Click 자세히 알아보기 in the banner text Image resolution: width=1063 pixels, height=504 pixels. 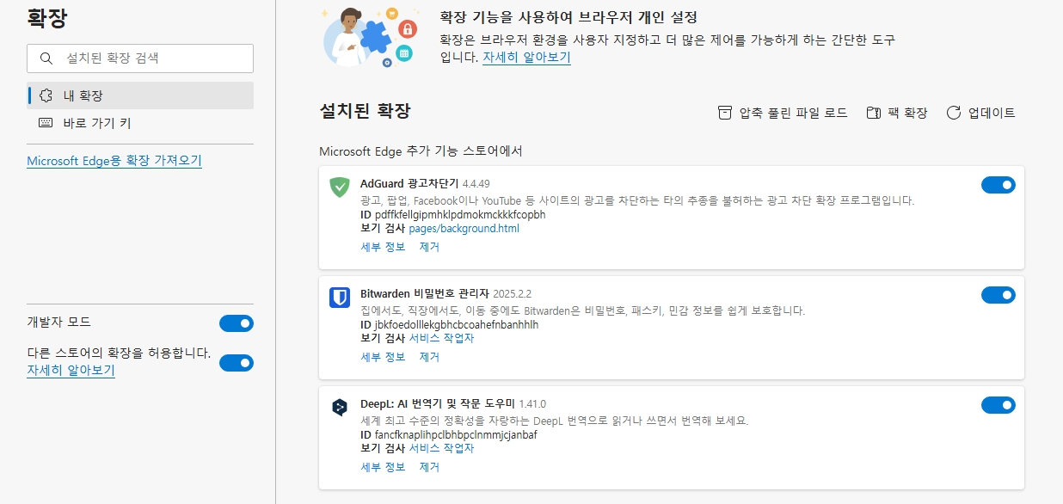[x=526, y=58]
